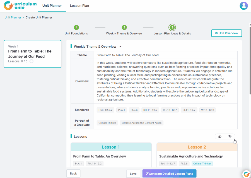
Task: Select the Week 1 From Farm to Table card
Action: 33,54
